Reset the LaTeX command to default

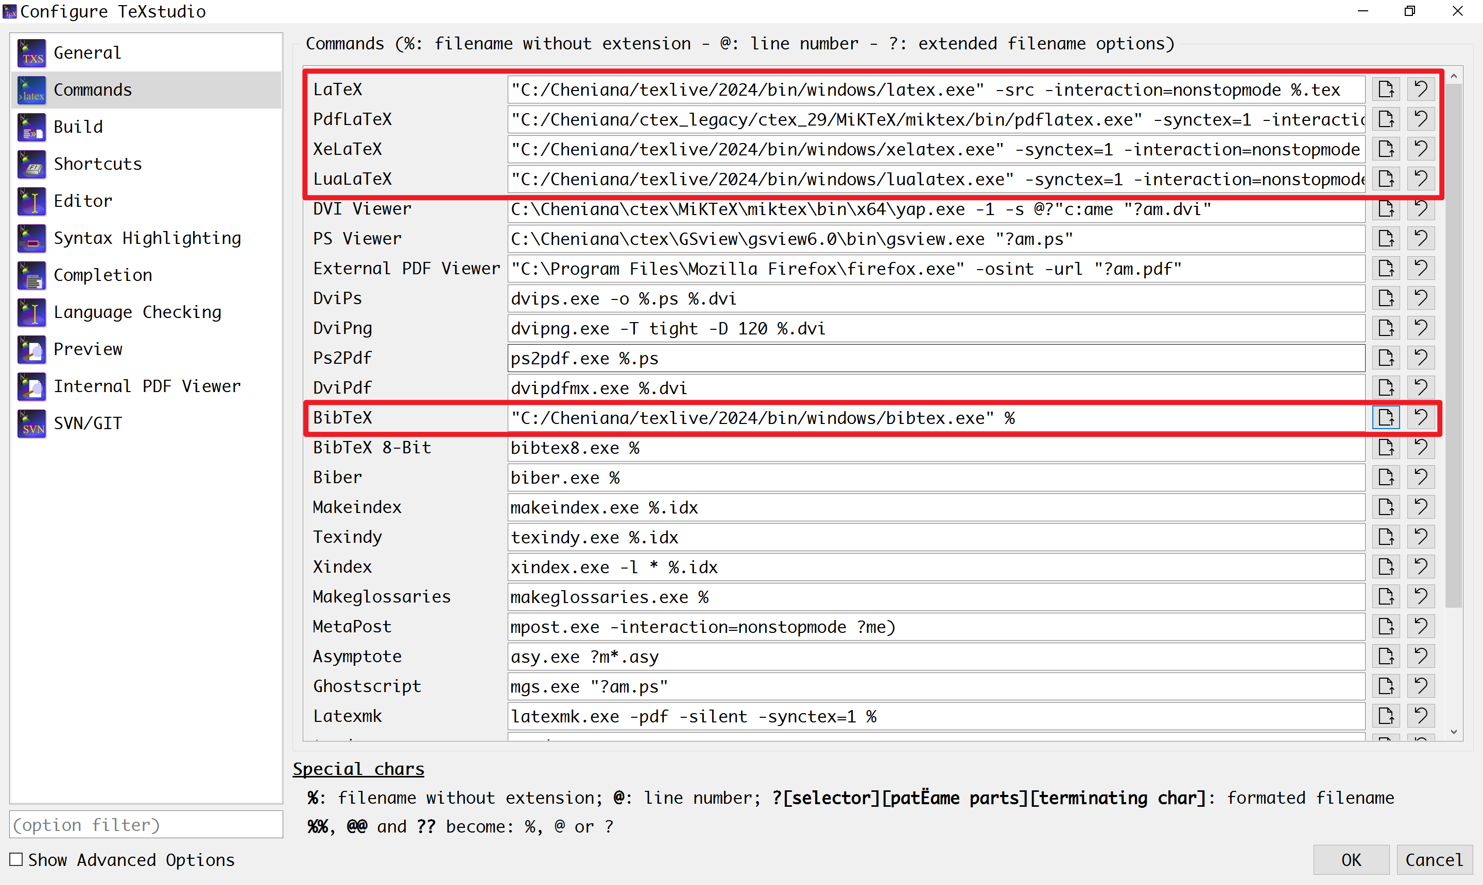[1421, 90]
